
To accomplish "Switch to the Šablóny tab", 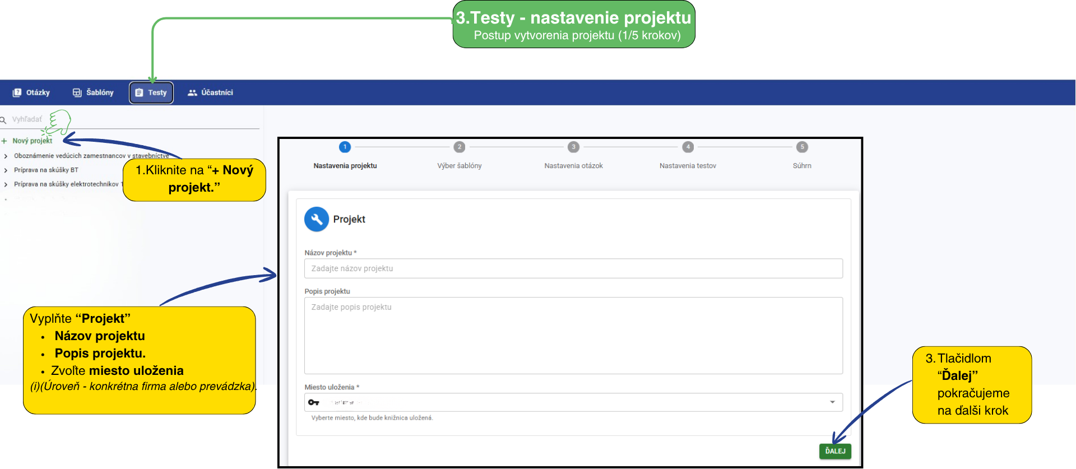I will click(93, 92).
